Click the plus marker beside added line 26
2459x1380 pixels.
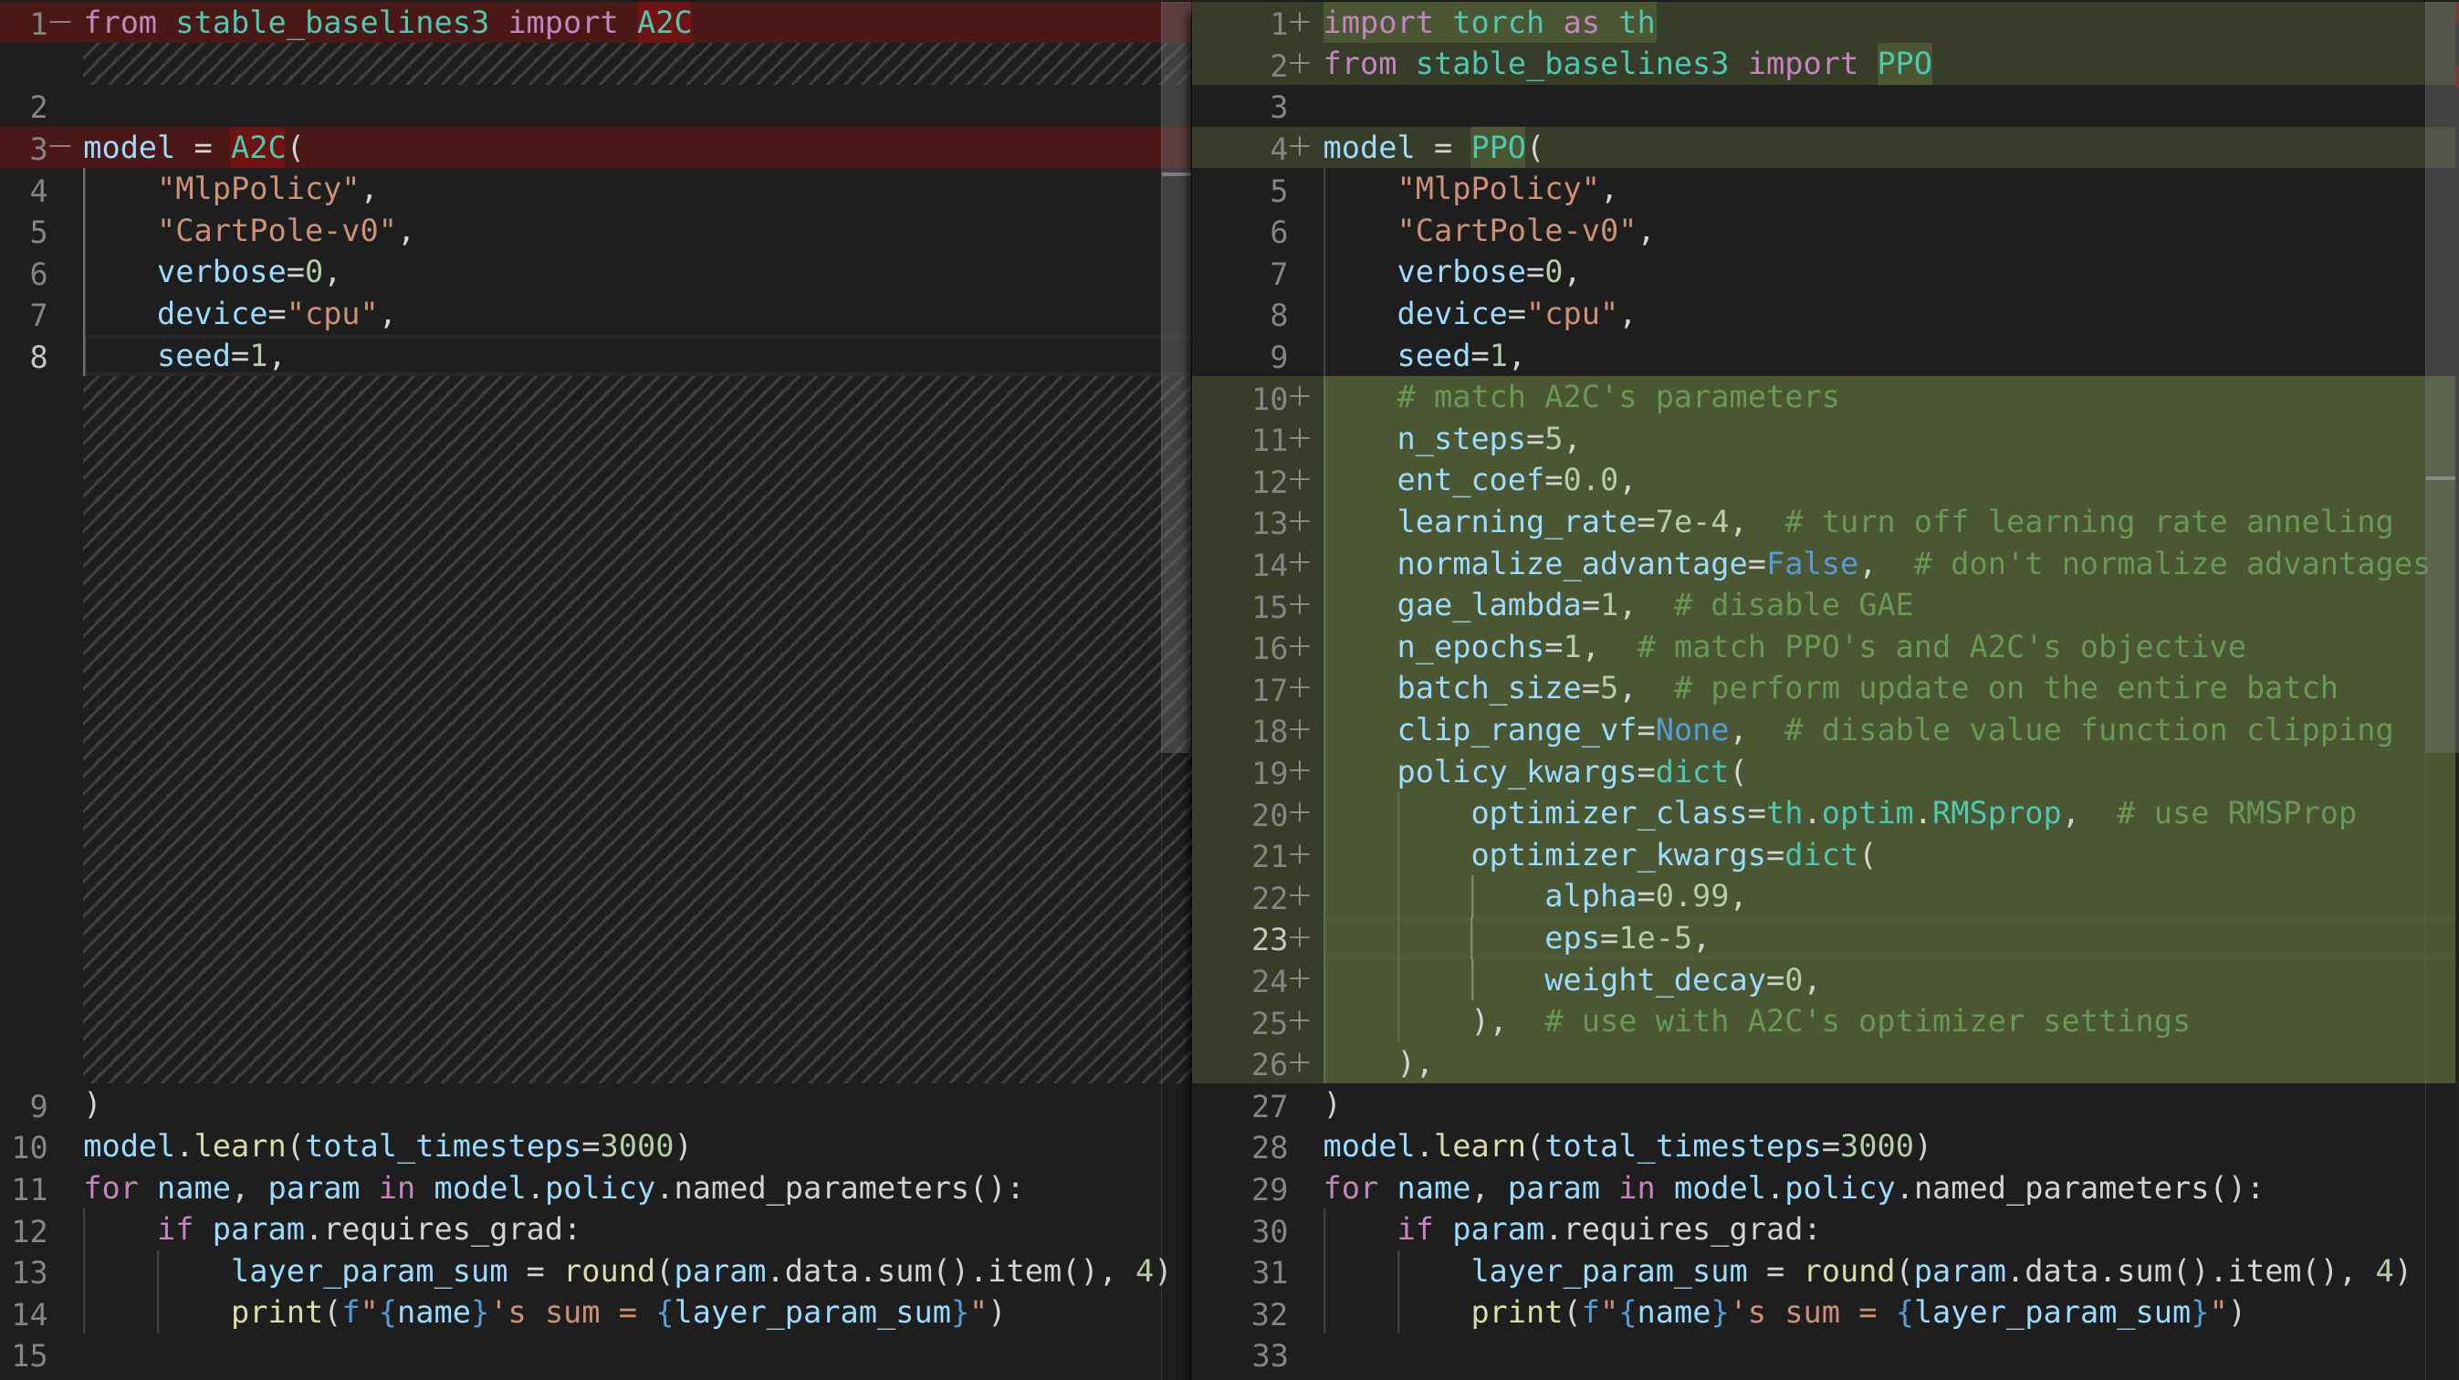[x=1299, y=1062]
